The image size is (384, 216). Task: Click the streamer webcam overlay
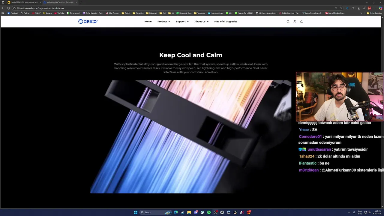340,97
